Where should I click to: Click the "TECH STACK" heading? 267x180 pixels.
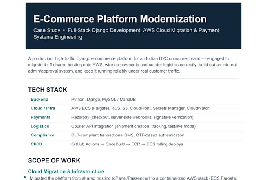[x=48, y=90]
